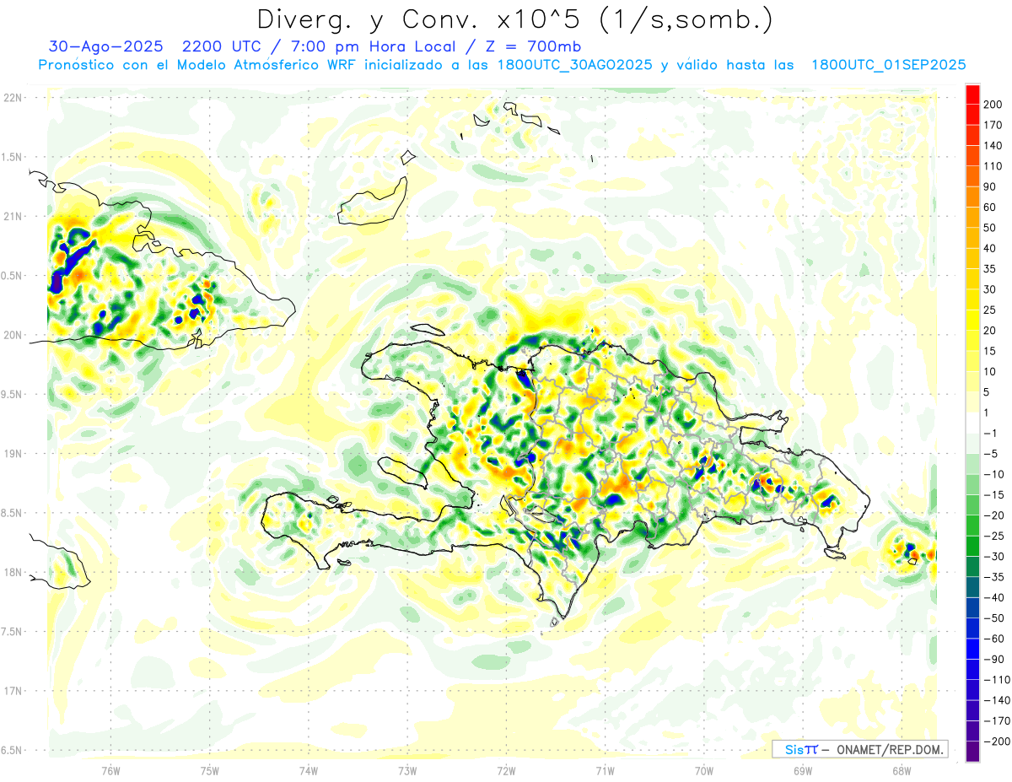Click the 73W longitude label

tap(407, 771)
